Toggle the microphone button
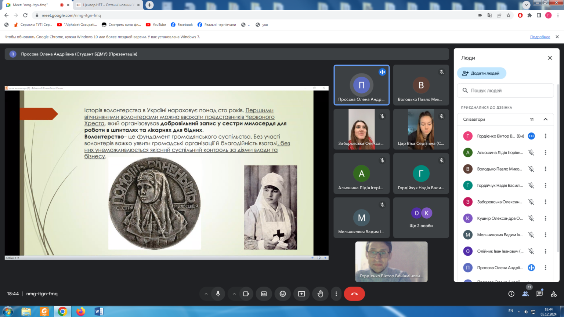 click(218, 294)
